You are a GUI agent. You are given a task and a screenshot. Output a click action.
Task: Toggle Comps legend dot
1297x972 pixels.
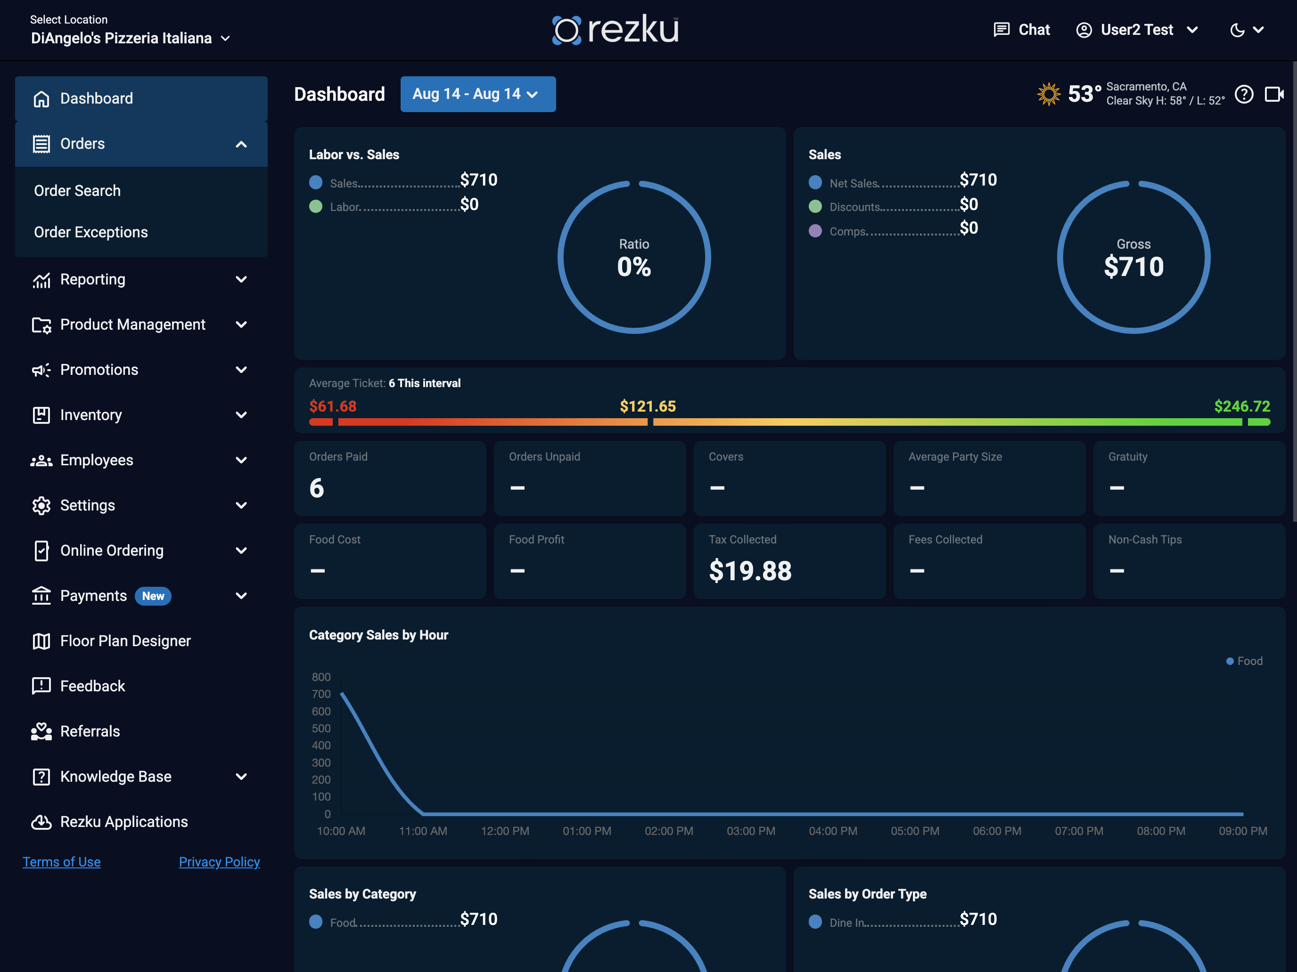pos(816,231)
